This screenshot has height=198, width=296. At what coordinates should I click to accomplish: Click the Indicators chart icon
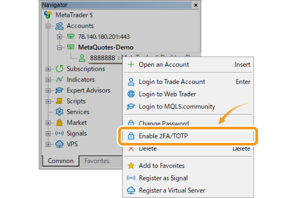(x=59, y=79)
